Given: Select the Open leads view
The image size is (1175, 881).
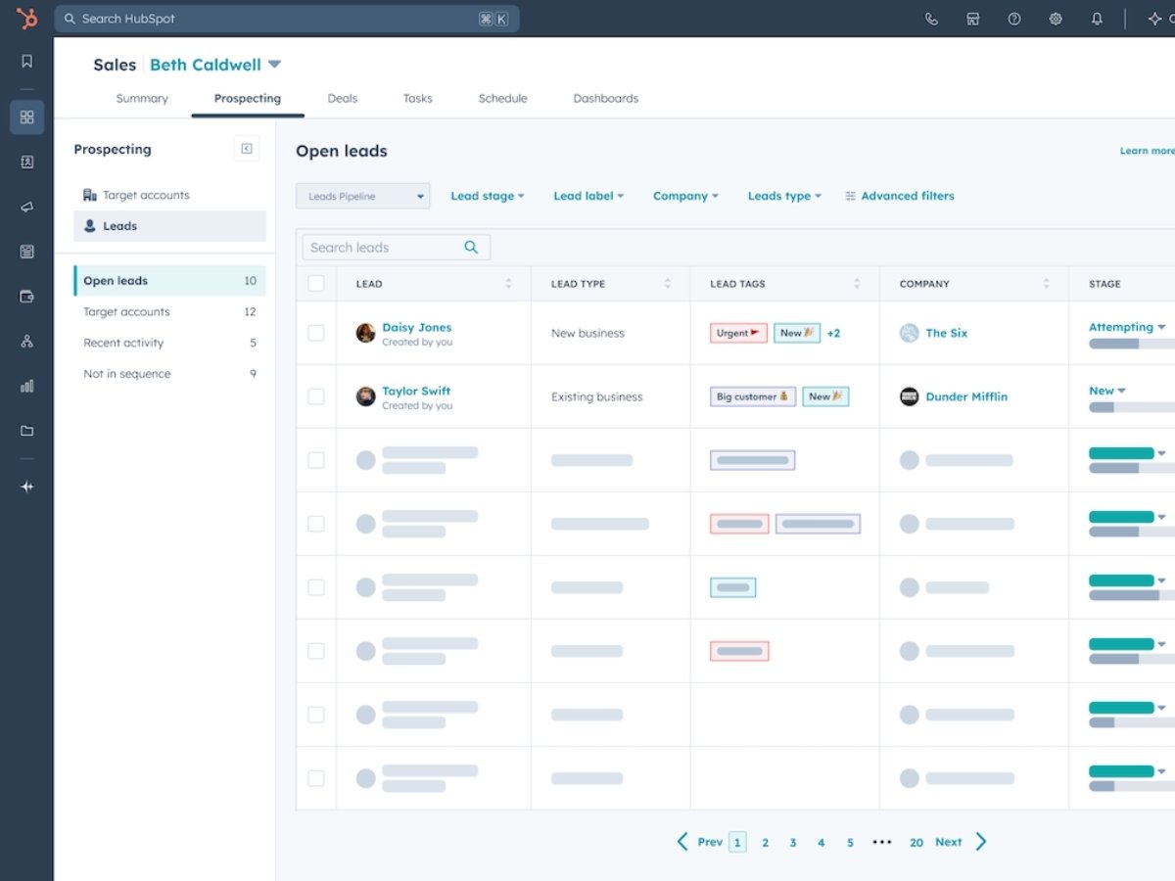Looking at the screenshot, I should pos(169,281).
